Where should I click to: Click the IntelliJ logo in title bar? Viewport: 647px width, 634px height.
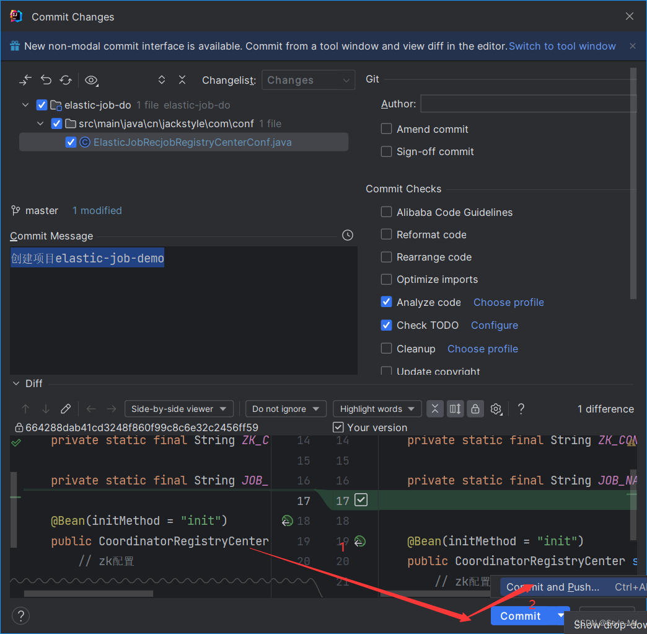(16, 16)
